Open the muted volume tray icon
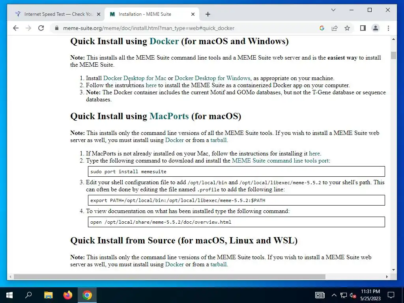 click(353, 295)
